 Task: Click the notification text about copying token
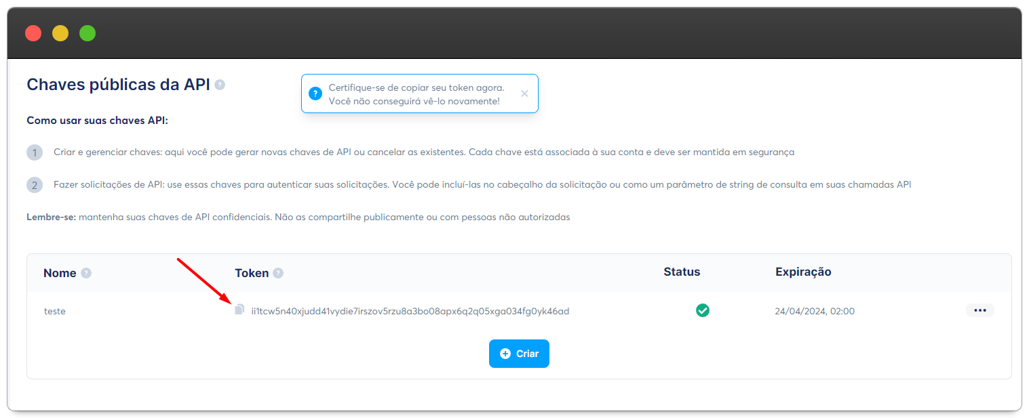coord(416,94)
